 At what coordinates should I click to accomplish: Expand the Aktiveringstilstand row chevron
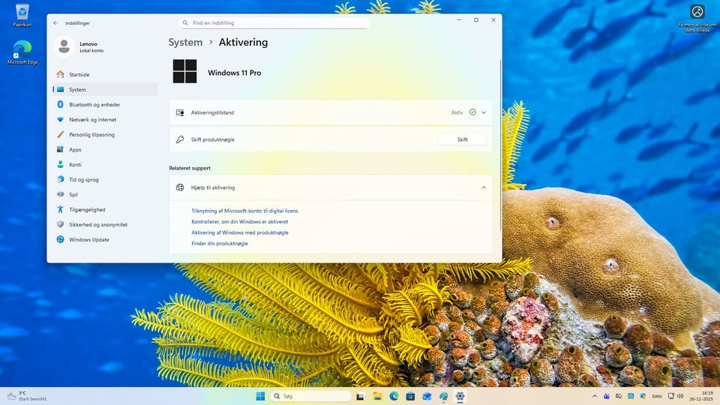click(484, 112)
